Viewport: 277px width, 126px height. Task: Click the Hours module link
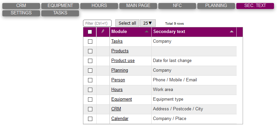[x=117, y=90]
